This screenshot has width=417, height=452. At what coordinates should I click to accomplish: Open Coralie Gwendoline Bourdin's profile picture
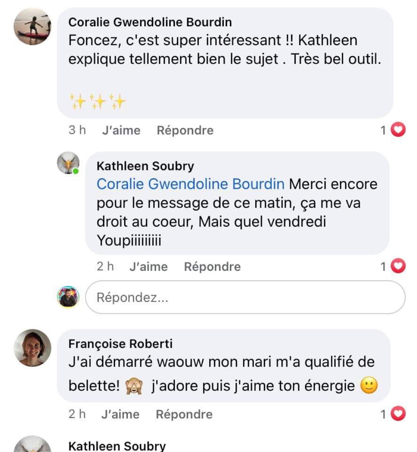(32, 27)
